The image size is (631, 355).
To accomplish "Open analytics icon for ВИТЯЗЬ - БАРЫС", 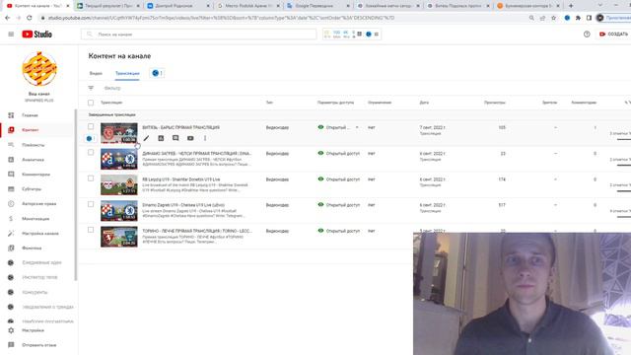I will pyautogui.click(x=161, y=138).
